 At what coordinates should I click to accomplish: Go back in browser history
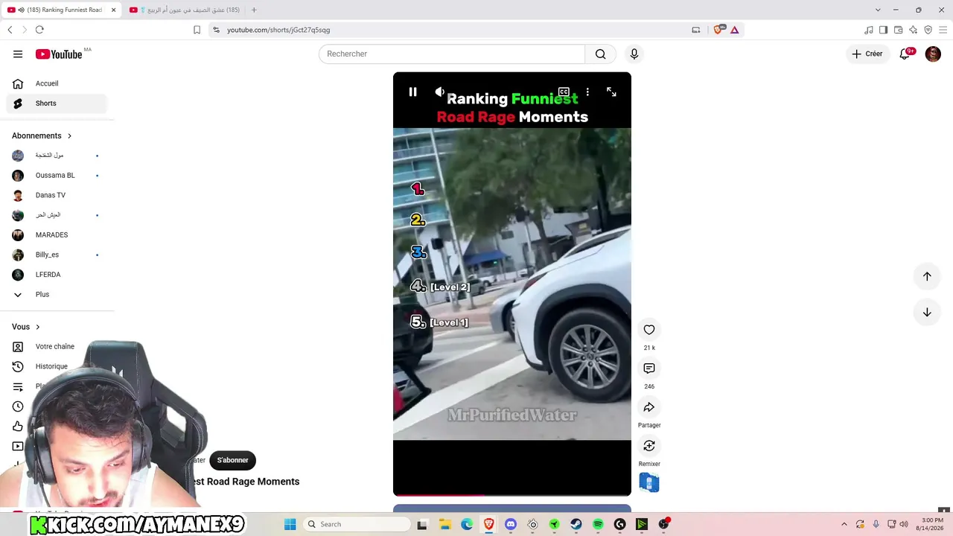click(10, 30)
